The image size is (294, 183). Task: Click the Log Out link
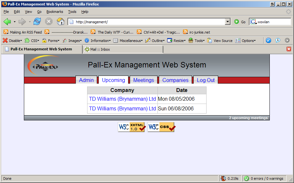point(206,80)
